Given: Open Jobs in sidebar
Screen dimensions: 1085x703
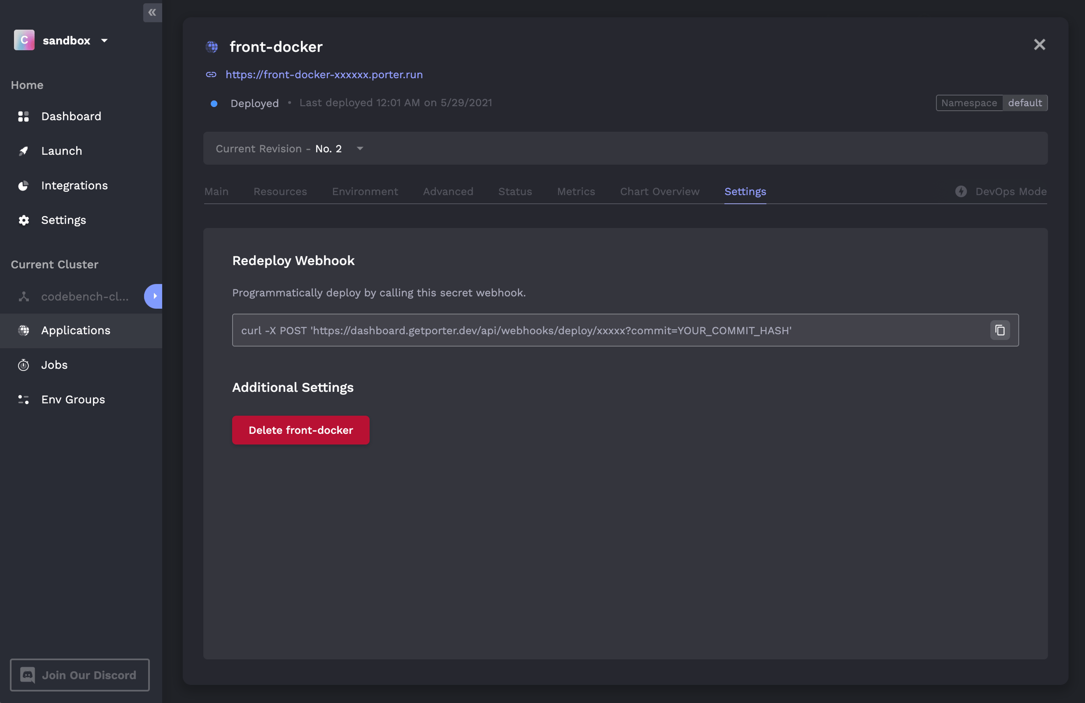Looking at the screenshot, I should tap(54, 365).
